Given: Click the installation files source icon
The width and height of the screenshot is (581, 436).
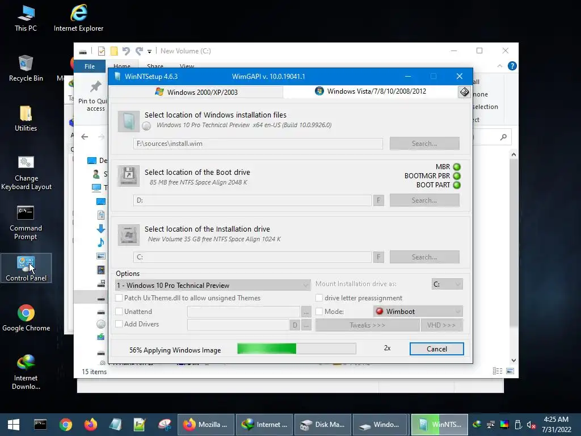Looking at the screenshot, I should (x=129, y=121).
